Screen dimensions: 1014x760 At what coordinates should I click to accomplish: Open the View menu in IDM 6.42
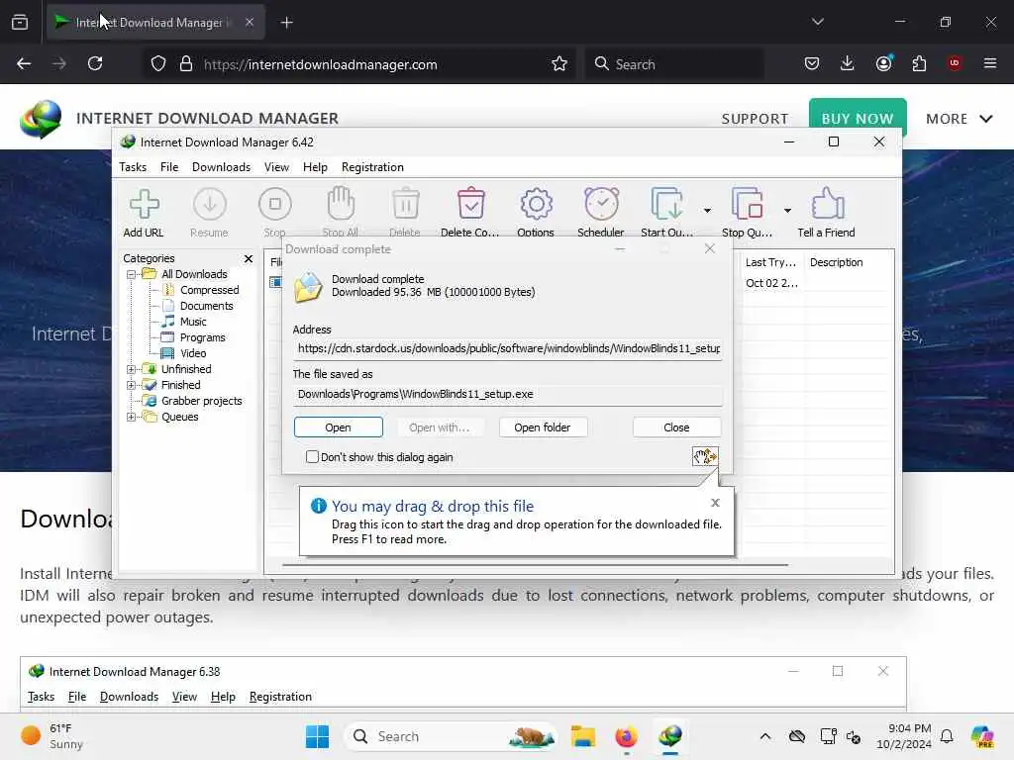click(x=277, y=166)
